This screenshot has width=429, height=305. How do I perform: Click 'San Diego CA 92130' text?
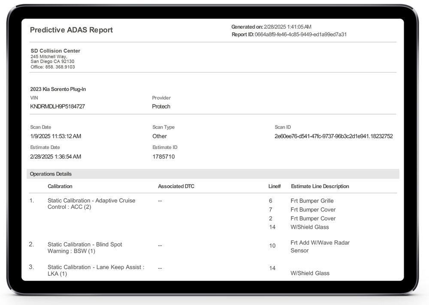point(52,61)
